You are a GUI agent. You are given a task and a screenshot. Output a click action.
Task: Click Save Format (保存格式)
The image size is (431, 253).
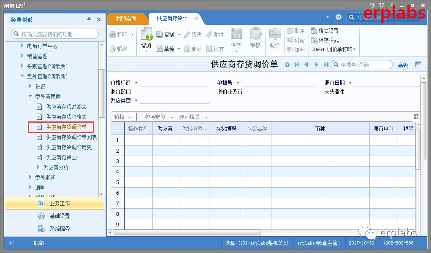325,40
